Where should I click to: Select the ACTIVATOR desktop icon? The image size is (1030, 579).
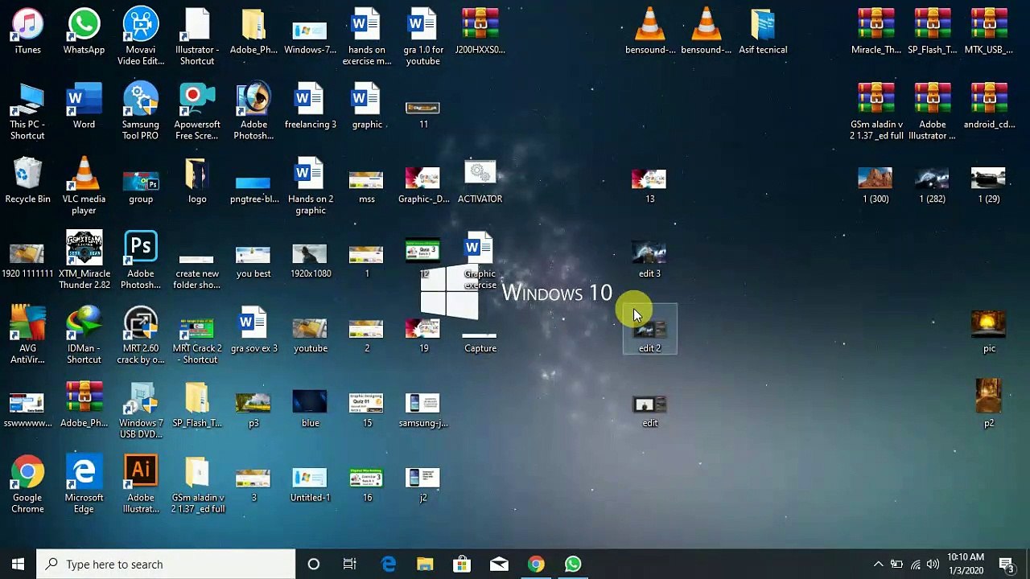[480, 181]
